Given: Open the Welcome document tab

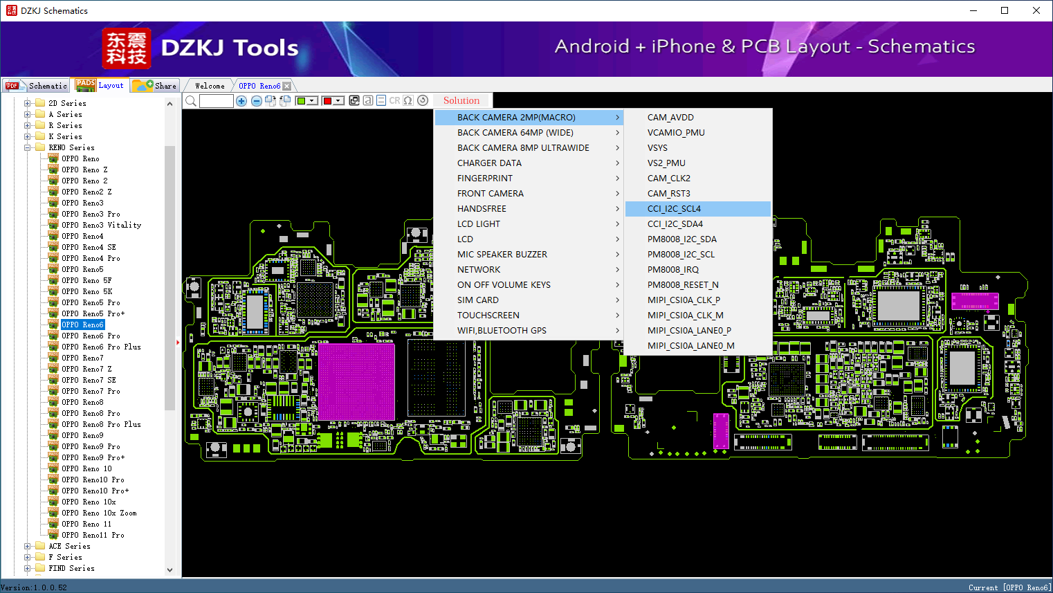Looking at the screenshot, I should (210, 86).
